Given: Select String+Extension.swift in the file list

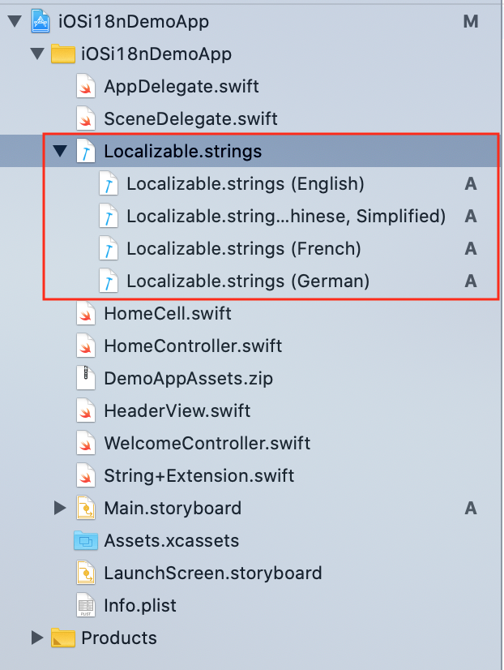Looking at the screenshot, I should coord(199,475).
